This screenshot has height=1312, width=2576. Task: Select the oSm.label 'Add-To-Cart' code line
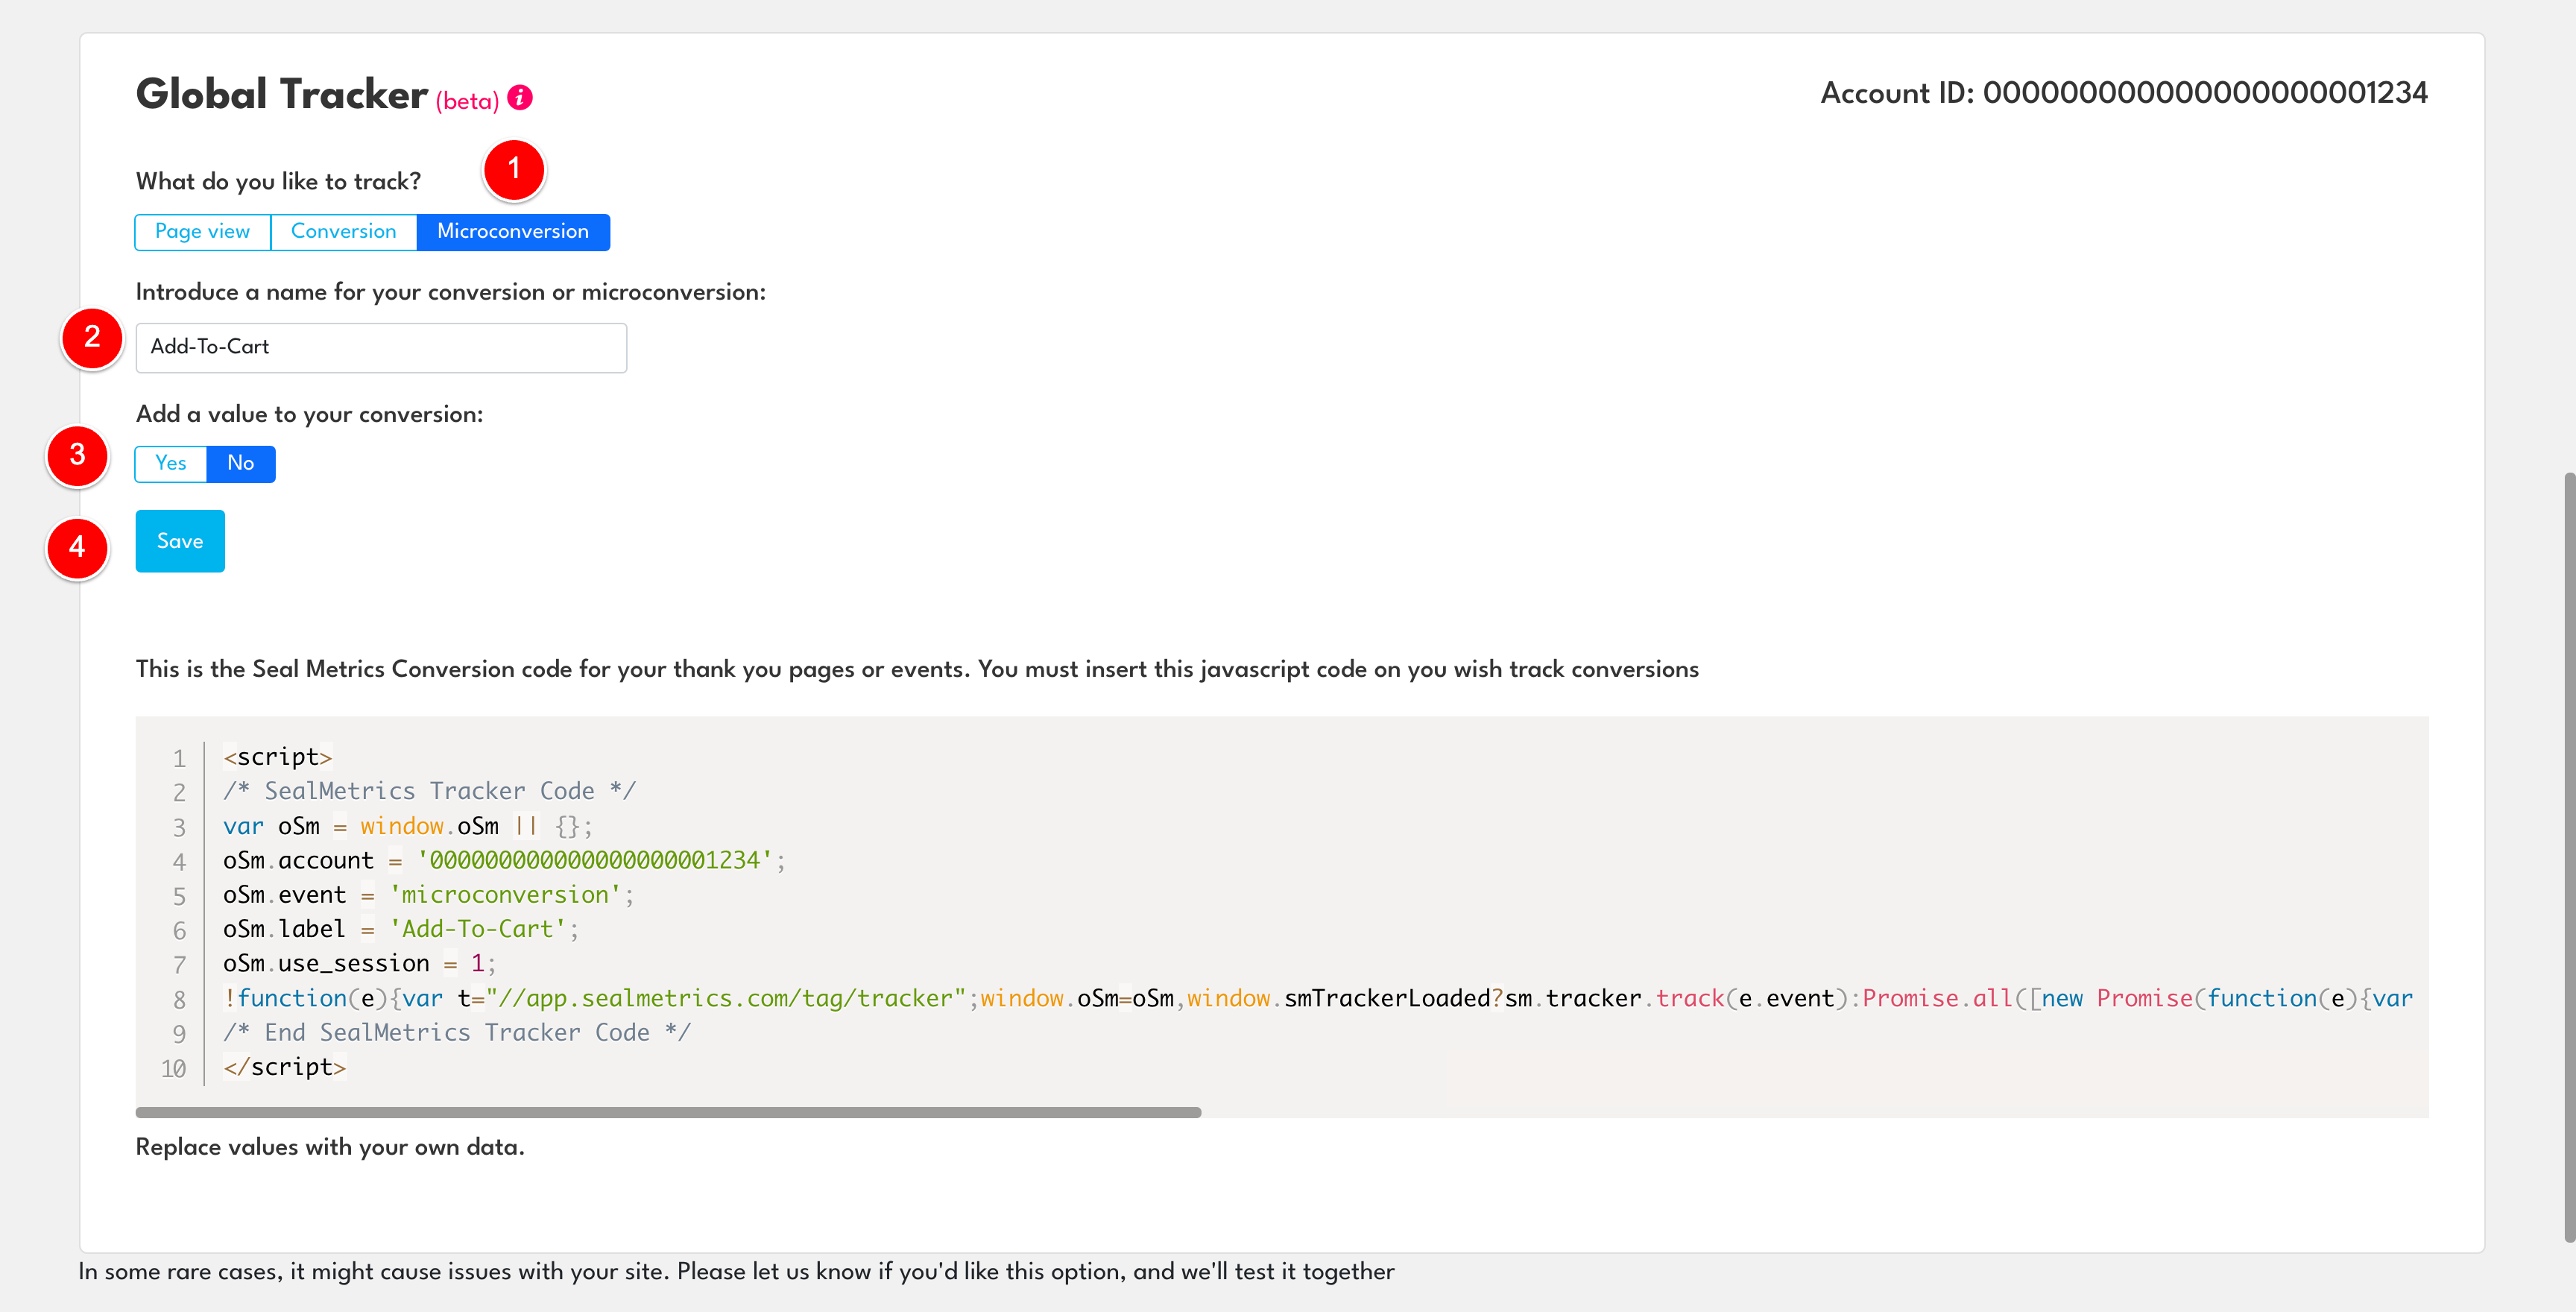[400, 928]
